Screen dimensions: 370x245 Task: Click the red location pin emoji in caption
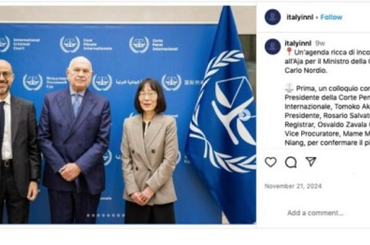(x=289, y=51)
